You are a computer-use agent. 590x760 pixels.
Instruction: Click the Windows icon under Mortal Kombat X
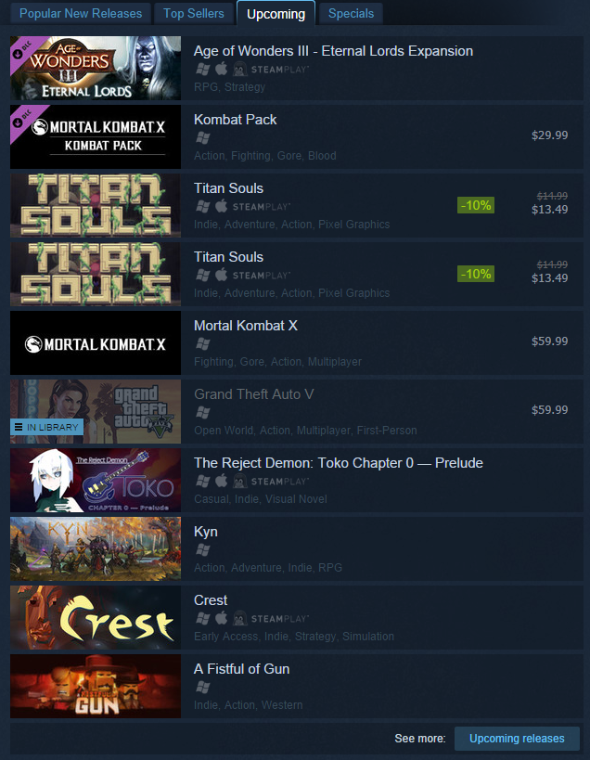203,344
